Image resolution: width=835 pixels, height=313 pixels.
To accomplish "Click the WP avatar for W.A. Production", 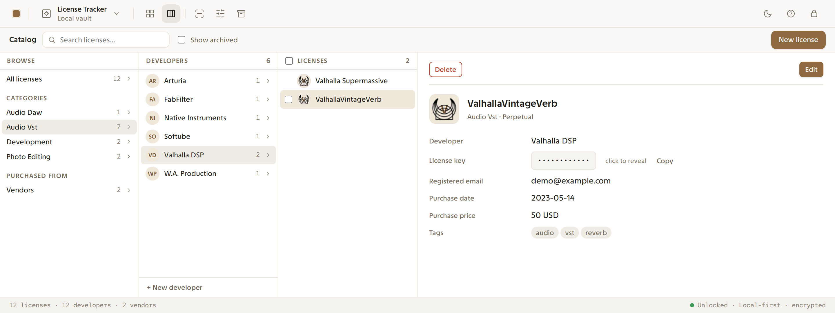I will click(x=152, y=173).
